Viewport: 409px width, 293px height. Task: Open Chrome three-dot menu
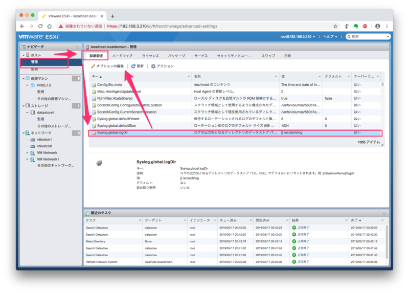[x=387, y=26]
